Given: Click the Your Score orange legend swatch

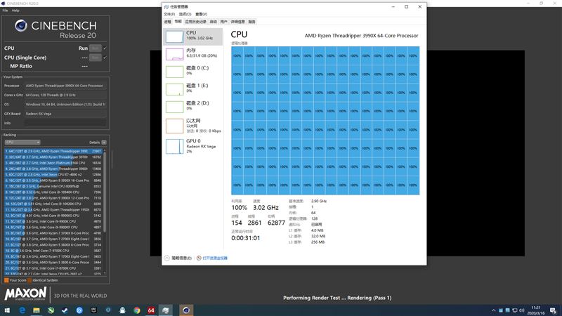Looking at the screenshot, I should tap(6, 280).
